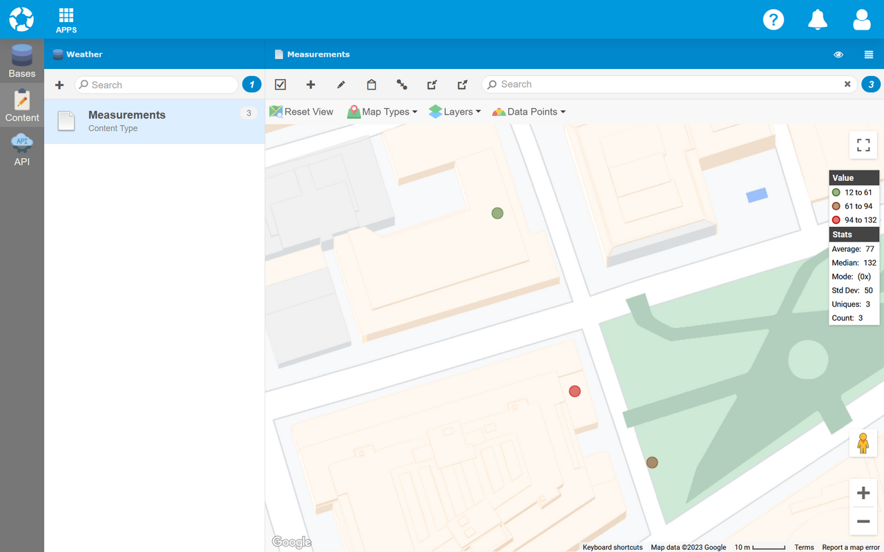This screenshot has width=884, height=552.
Task: Expand the Map Types dropdown
Action: [x=382, y=112]
